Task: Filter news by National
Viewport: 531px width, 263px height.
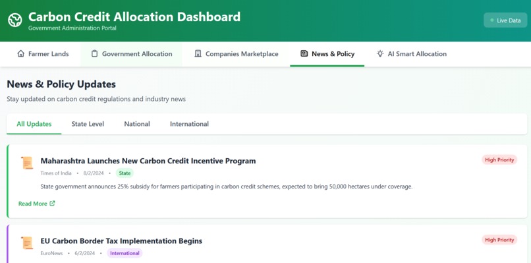Action: (x=137, y=124)
